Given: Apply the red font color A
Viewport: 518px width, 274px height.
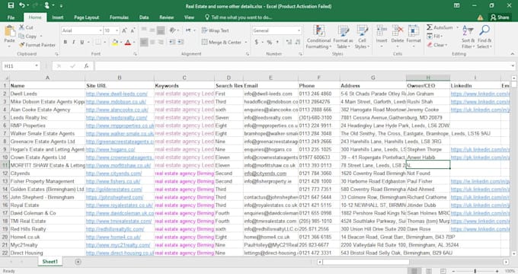Looking at the screenshot, I should (x=128, y=42).
